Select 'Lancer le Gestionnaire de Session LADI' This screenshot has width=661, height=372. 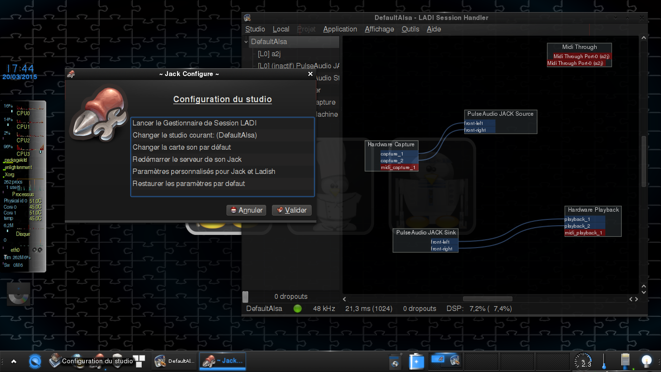click(223, 123)
